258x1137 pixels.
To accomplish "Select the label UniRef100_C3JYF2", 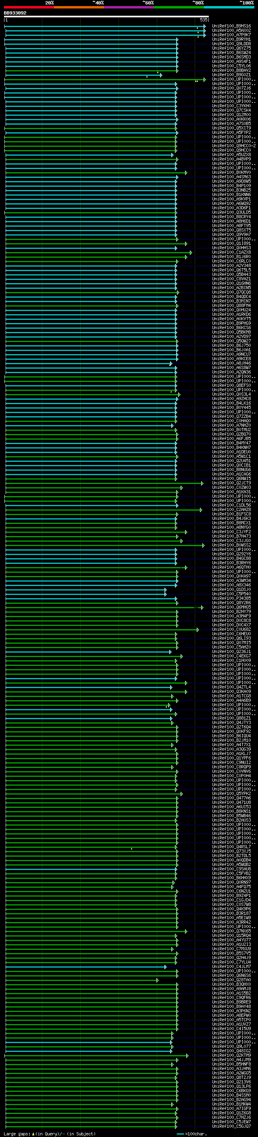I will coord(231,532).
